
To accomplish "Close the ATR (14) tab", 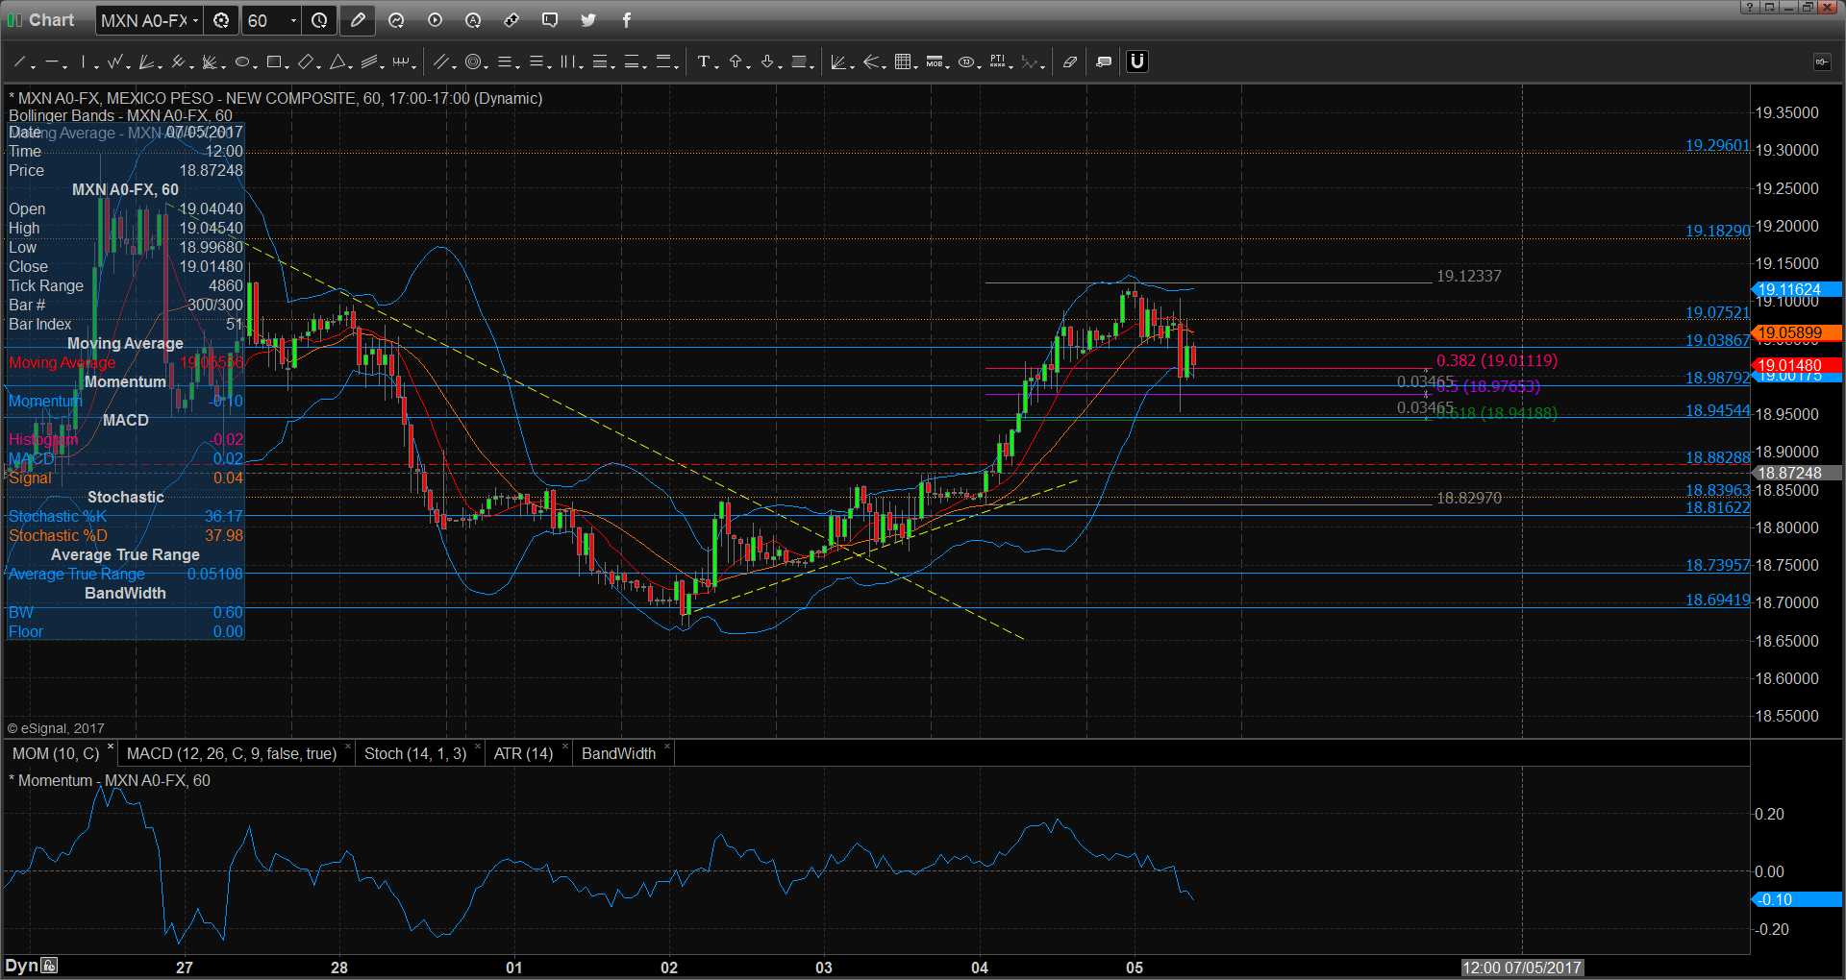I will click(x=564, y=747).
